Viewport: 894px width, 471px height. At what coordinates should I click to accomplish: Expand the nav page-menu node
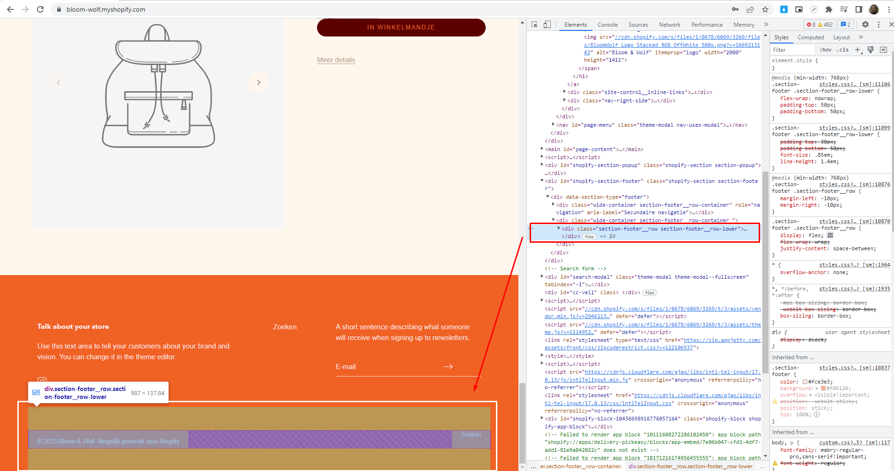[553, 124]
